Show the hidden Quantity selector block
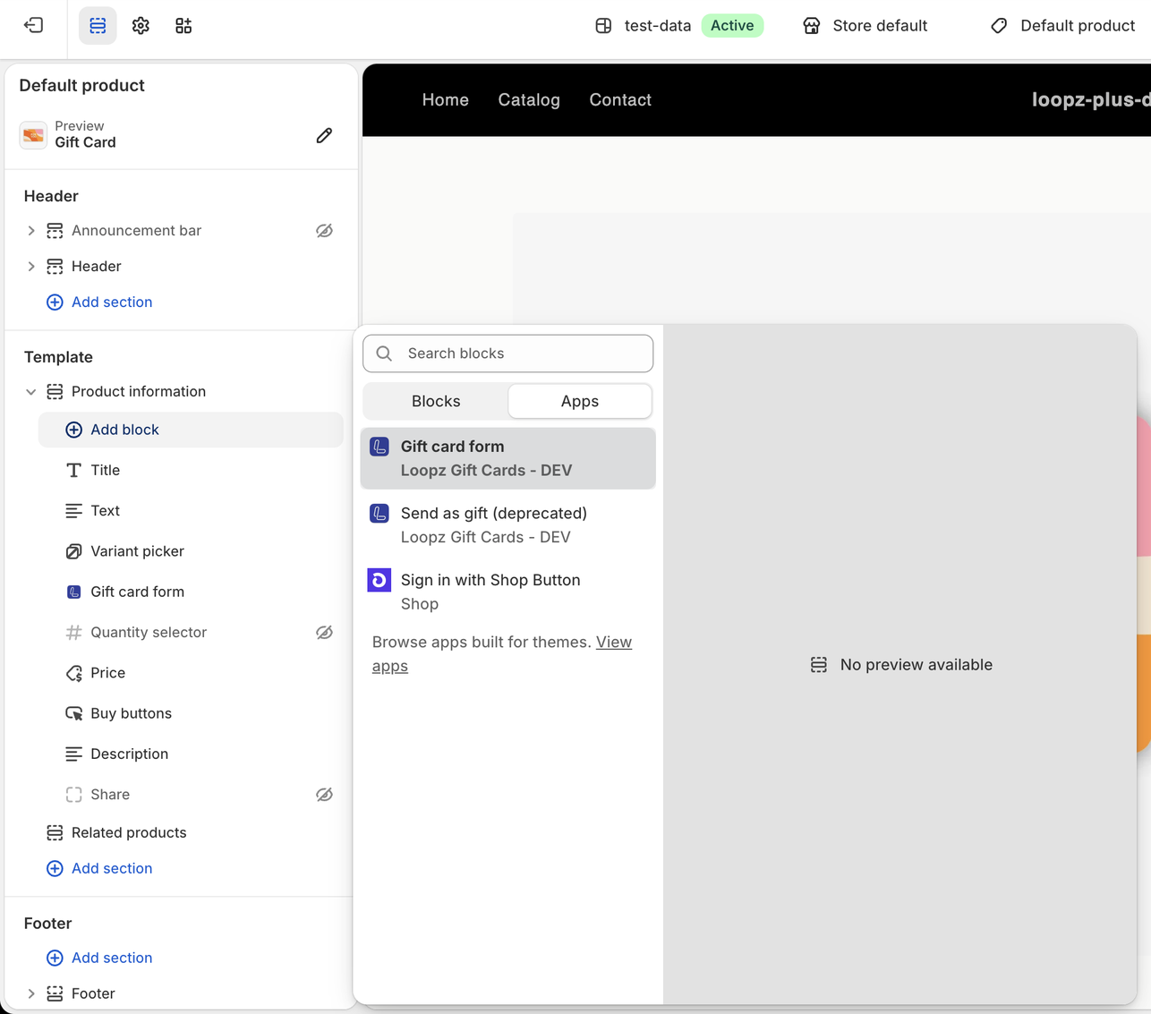This screenshot has width=1151, height=1014. [324, 633]
